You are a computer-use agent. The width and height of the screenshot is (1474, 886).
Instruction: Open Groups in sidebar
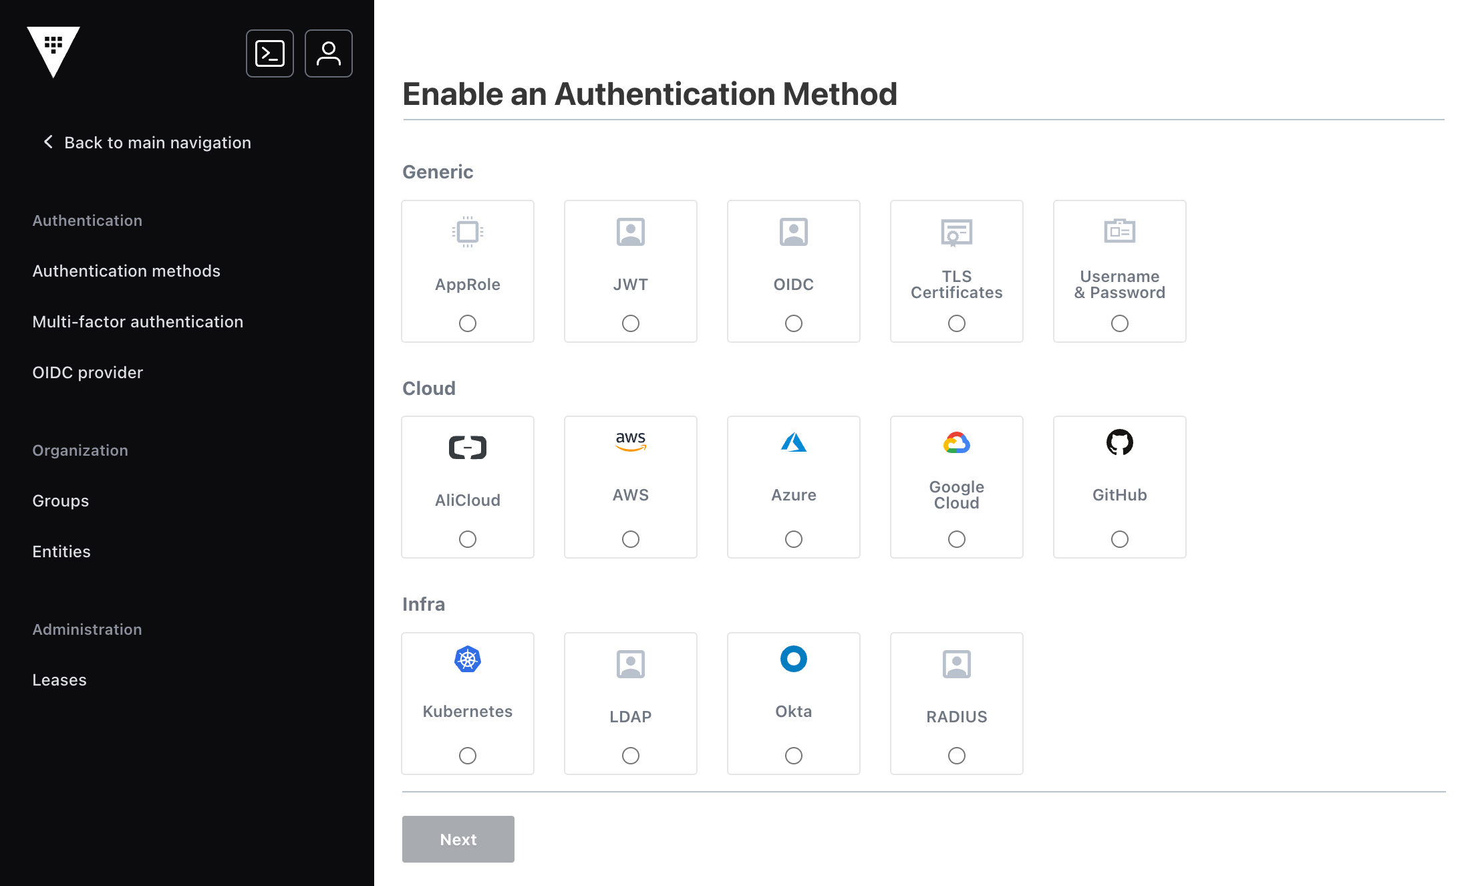point(60,500)
